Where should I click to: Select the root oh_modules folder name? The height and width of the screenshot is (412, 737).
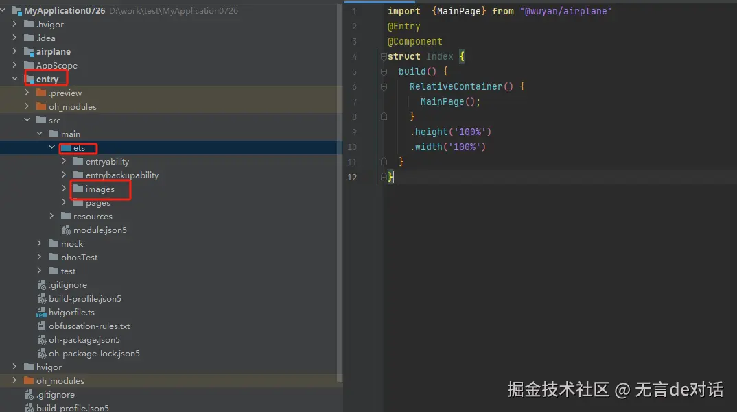[x=60, y=380]
